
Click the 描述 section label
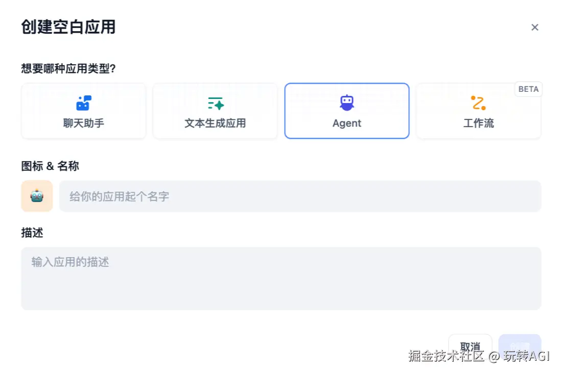(x=32, y=233)
